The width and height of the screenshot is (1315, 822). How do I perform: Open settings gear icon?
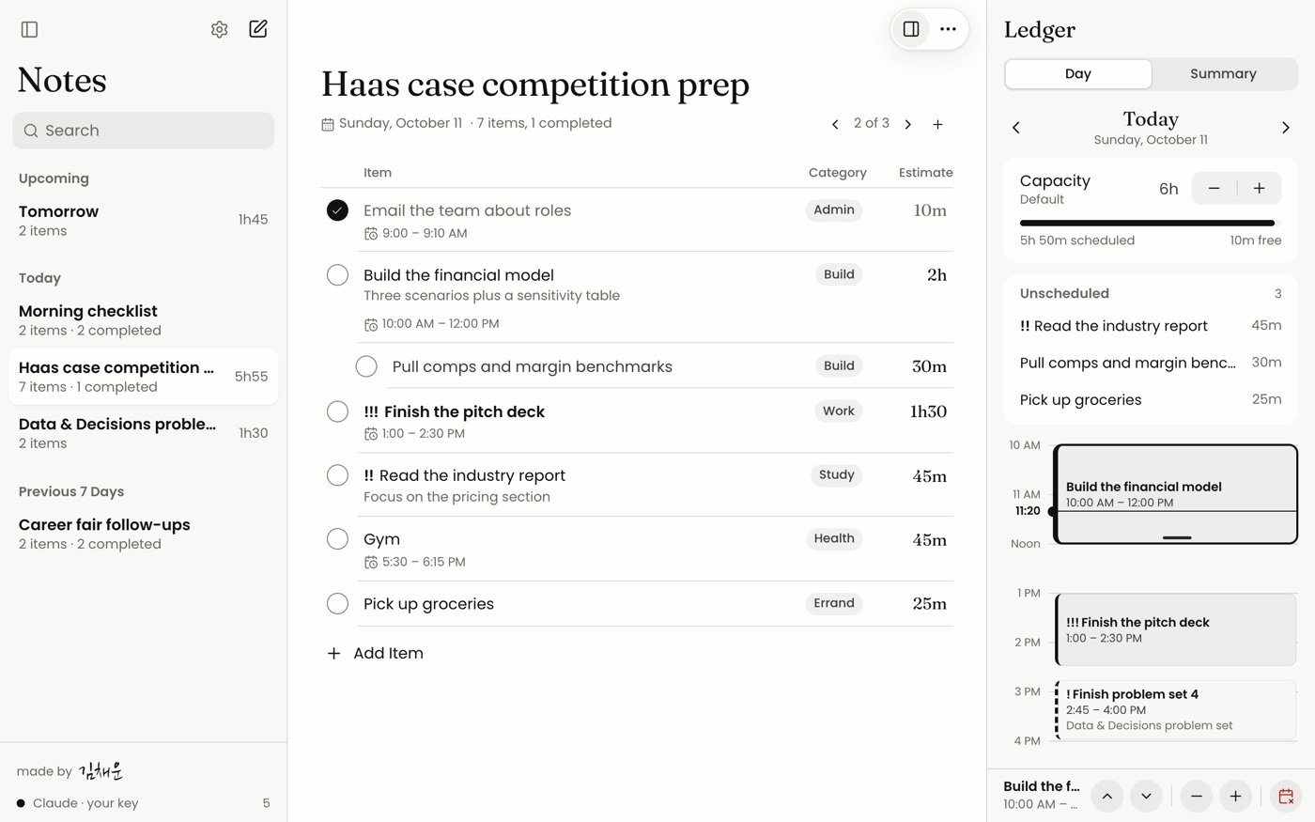tap(219, 29)
